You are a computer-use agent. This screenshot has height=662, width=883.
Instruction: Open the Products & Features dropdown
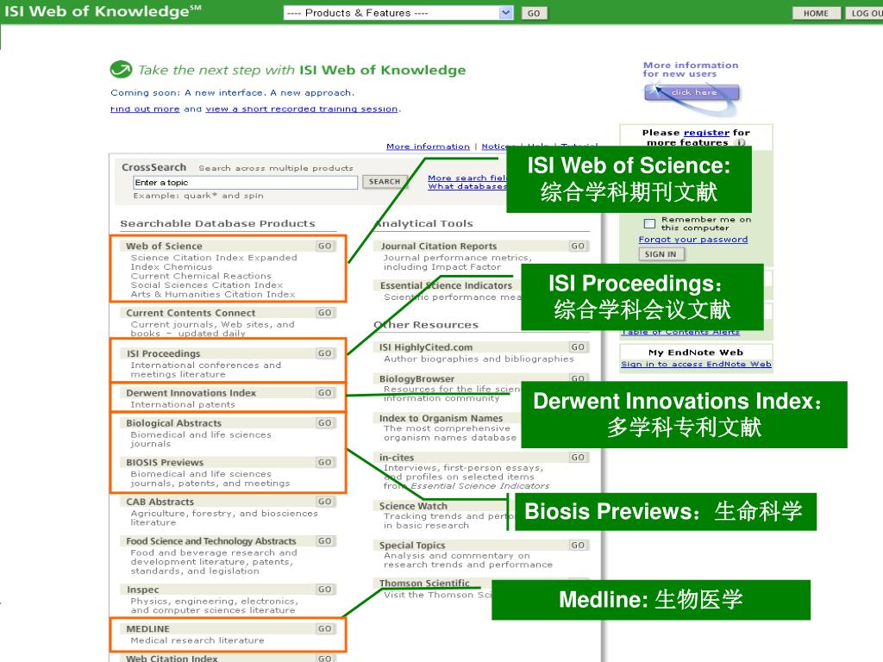point(398,13)
